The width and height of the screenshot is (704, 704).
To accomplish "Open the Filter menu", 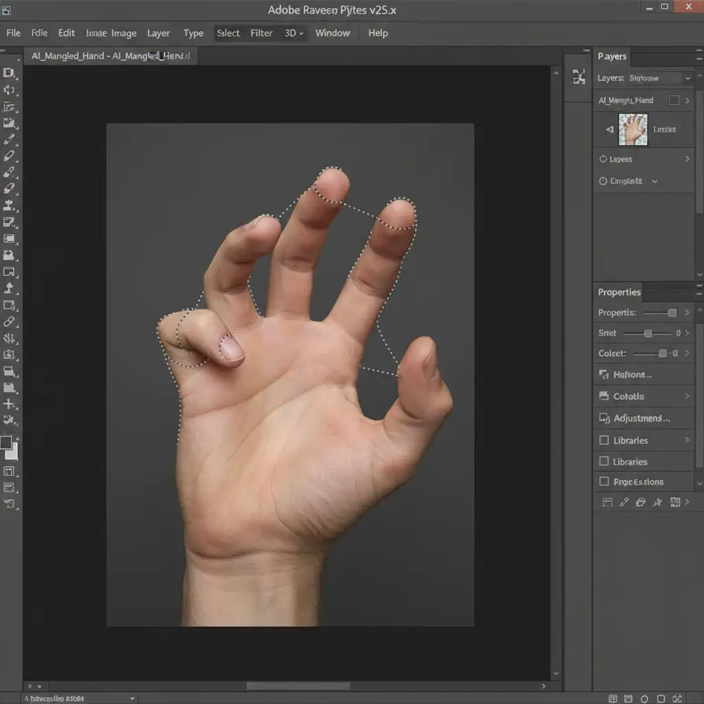I will (x=261, y=33).
